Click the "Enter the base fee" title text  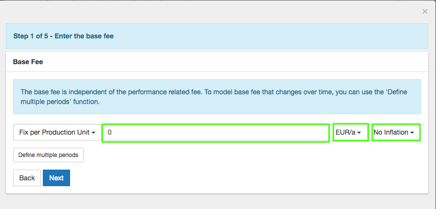[84, 36]
